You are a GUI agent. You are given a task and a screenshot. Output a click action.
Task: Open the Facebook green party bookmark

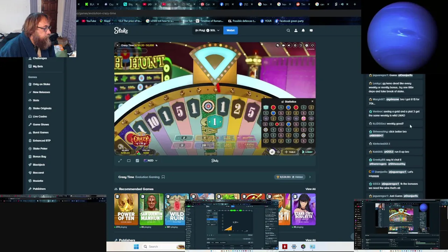pos(289,21)
